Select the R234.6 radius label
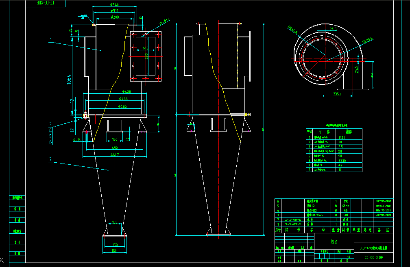This screenshot has height=267, width=410. (x=292, y=30)
